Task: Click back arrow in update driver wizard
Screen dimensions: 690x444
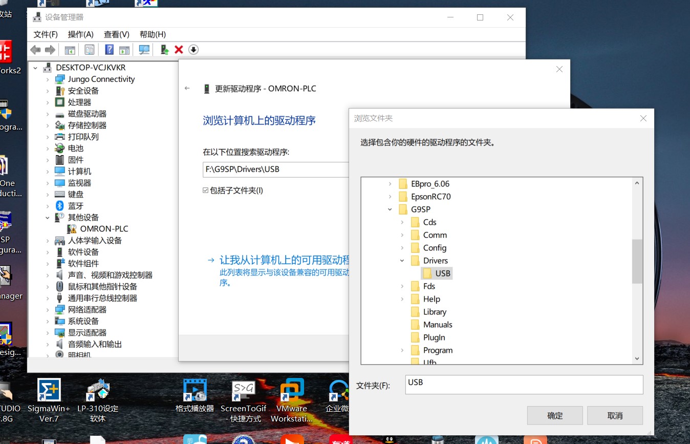Action: coord(187,89)
